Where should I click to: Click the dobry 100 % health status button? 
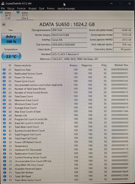11,39
